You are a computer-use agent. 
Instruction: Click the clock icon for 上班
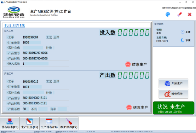pyautogui.click(x=182, y=32)
